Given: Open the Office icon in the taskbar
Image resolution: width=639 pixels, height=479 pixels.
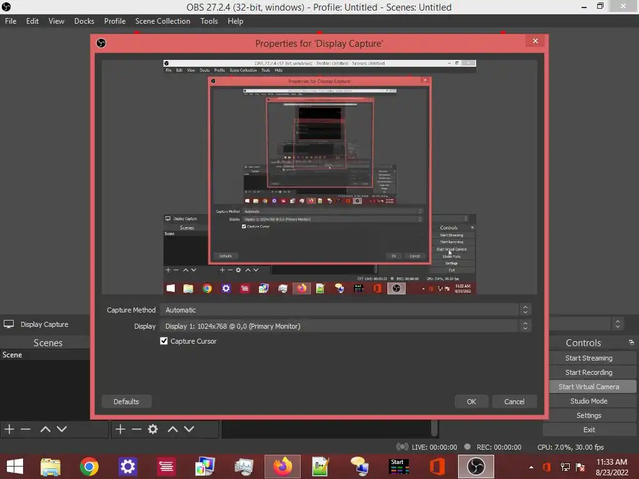Looking at the screenshot, I should pos(437,467).
